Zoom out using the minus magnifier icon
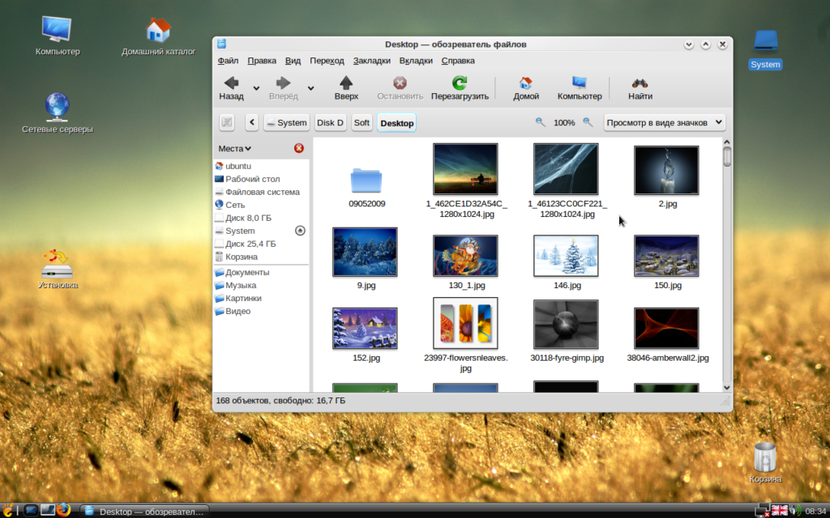Screen dimensions: 830x518 (540, 122)
